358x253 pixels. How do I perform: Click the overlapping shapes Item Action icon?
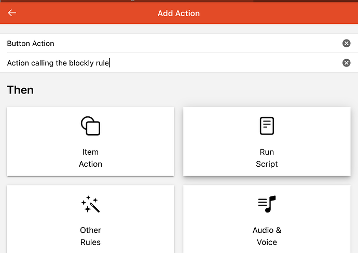(x=90, y=126)
